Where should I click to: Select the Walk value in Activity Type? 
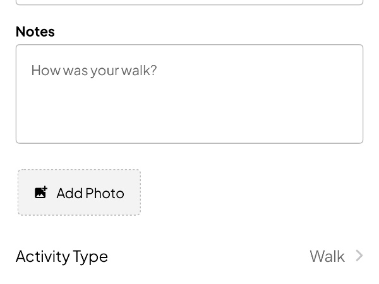327,256
